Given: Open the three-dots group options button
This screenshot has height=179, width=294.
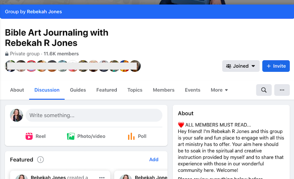Looking at the screenshot, I should coord(282,90).
